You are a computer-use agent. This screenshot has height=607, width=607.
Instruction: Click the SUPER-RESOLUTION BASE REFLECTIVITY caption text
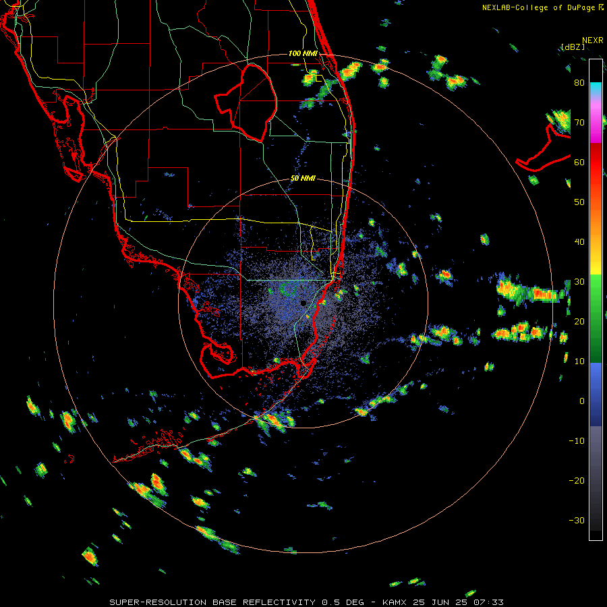tap(212, 602)
